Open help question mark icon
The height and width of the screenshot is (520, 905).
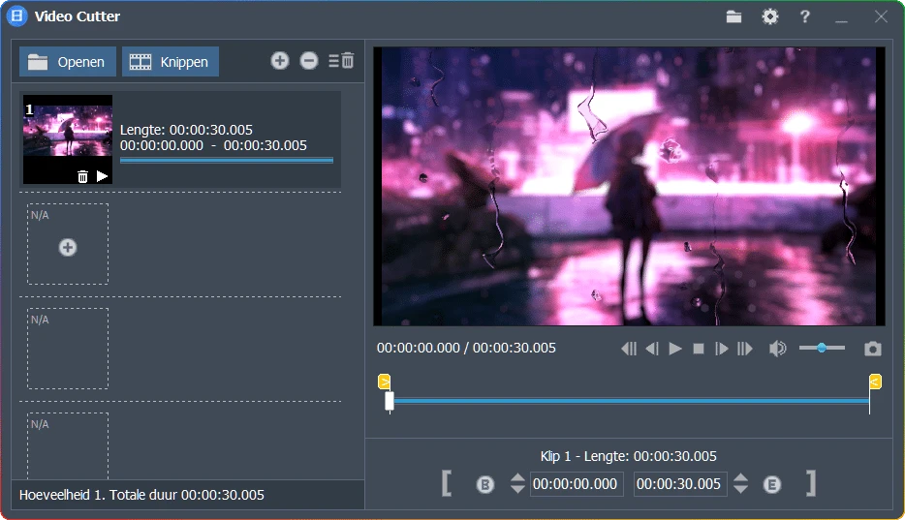(804, 16)
